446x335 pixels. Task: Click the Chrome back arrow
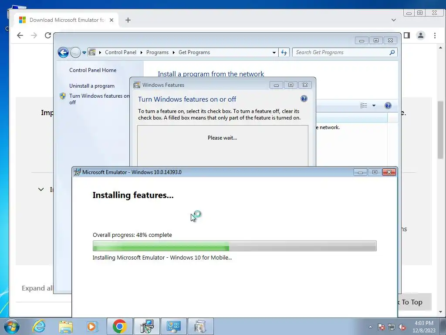[20, 35]
